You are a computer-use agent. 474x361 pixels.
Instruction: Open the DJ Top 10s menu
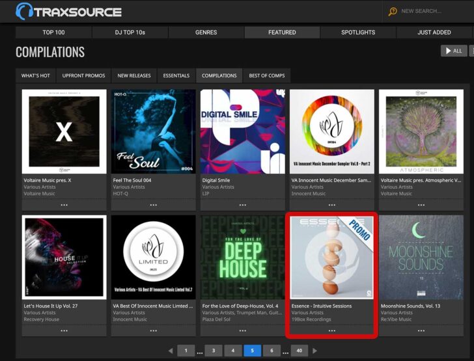pos(130,33)
